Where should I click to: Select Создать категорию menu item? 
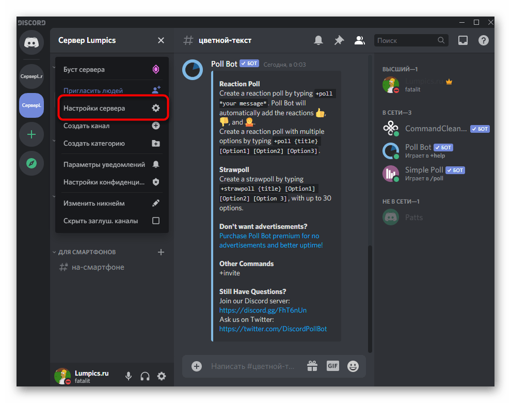(112, 143)
